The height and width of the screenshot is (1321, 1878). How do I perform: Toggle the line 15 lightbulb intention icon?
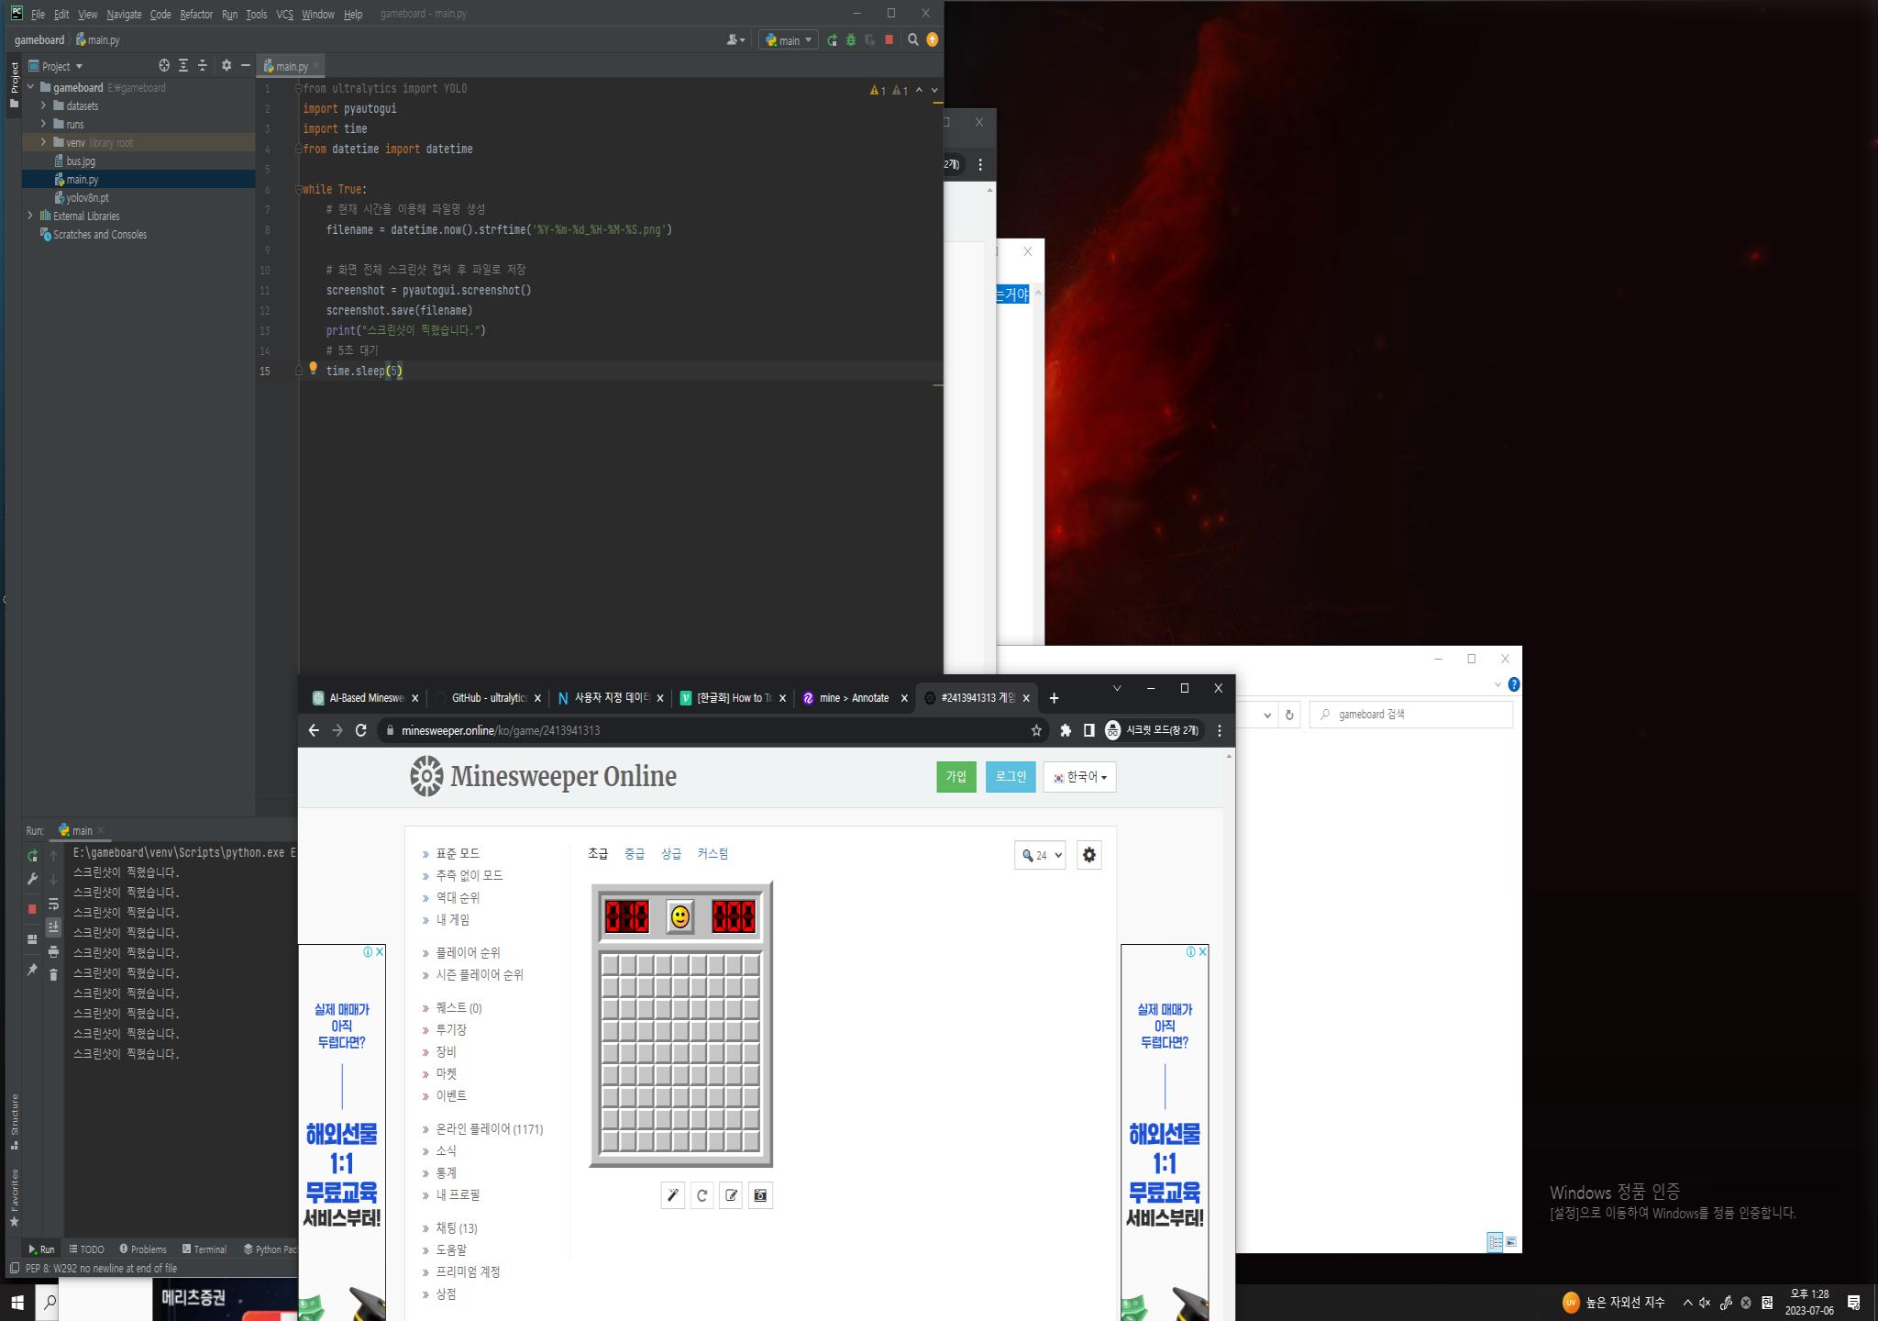[x=313, y=368]
